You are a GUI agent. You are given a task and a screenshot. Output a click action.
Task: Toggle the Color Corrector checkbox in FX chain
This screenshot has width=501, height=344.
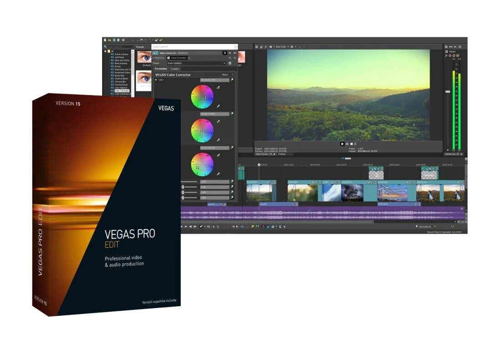tap(169, 58)
